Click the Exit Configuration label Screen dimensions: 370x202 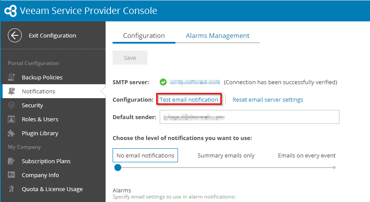click(52, 35)
